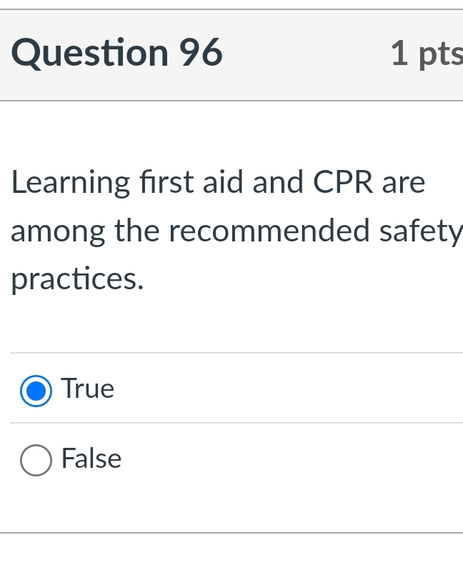This screenshot has height=585, width=463.
Task: Click the line separating True and False options
Action: [x=231, y=424]
